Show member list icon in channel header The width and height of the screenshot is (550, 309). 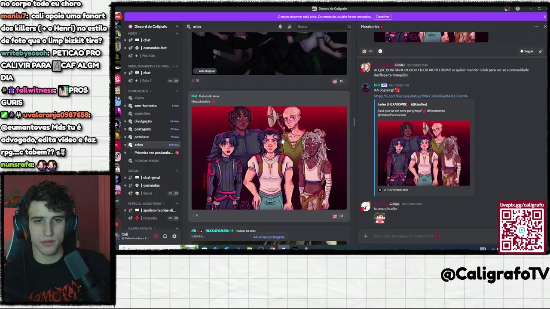pyautogui.click(x=289, y=27)
